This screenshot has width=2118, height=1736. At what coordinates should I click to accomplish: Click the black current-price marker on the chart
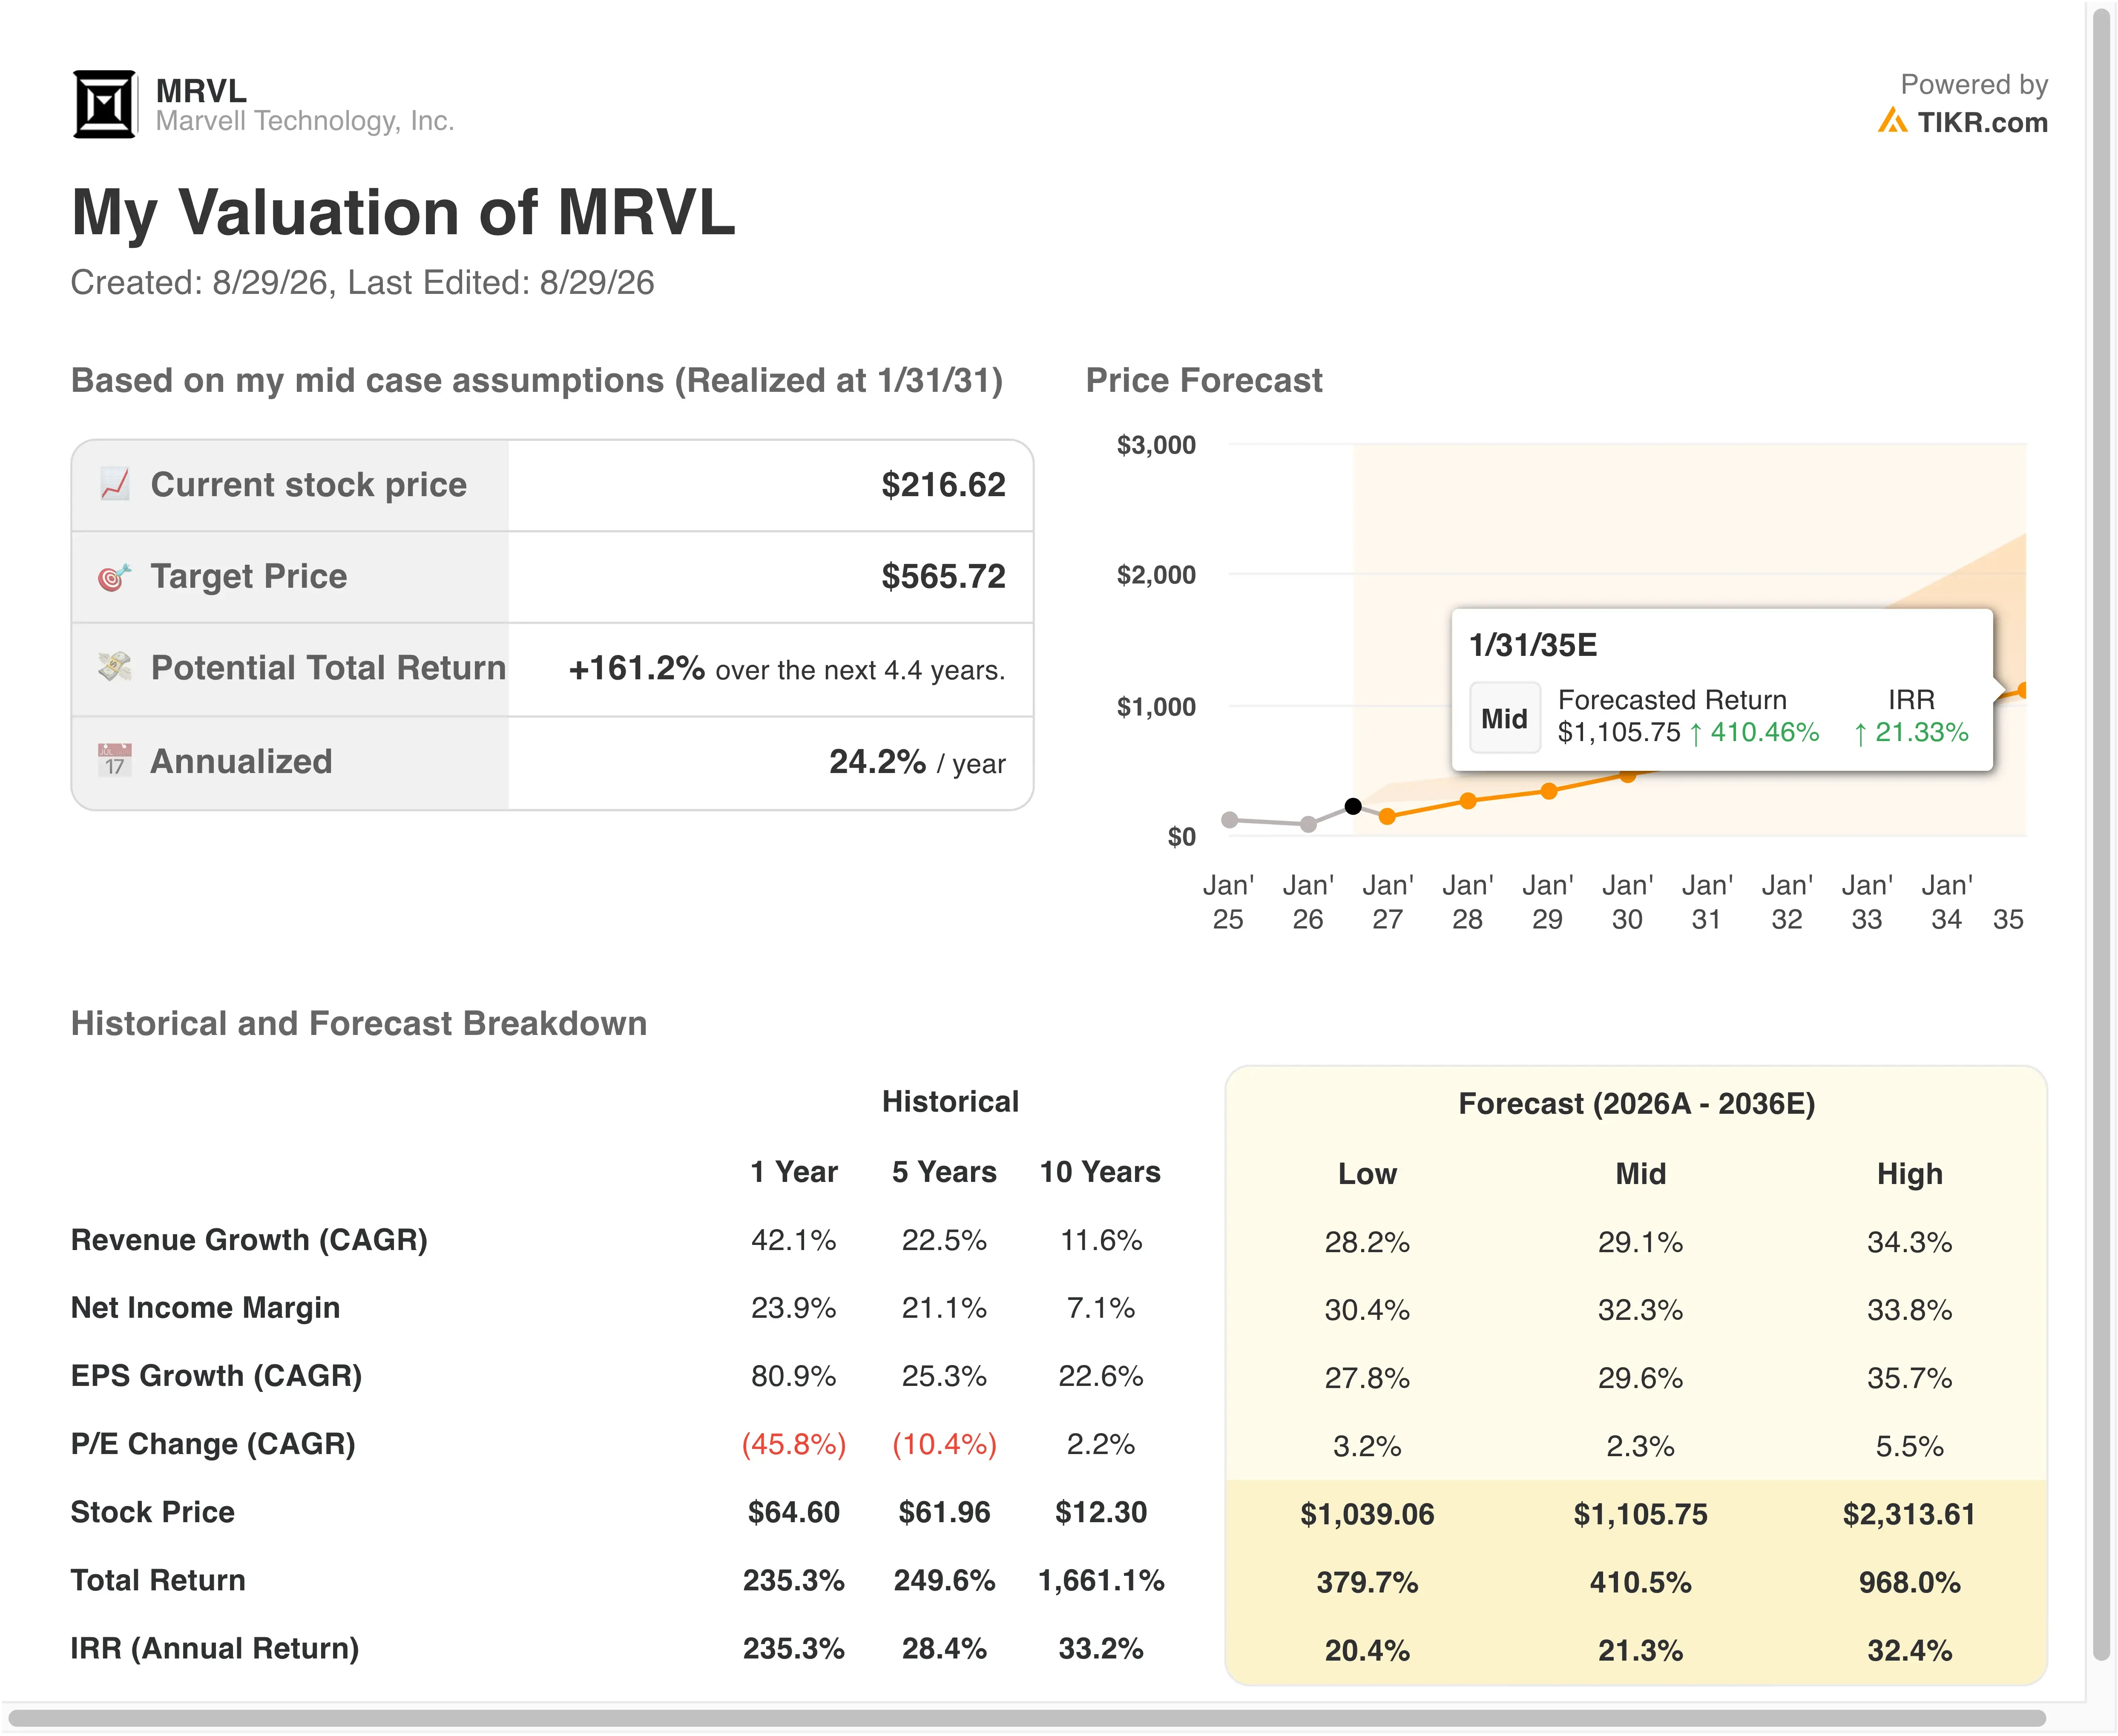[x=1353, y=806]
